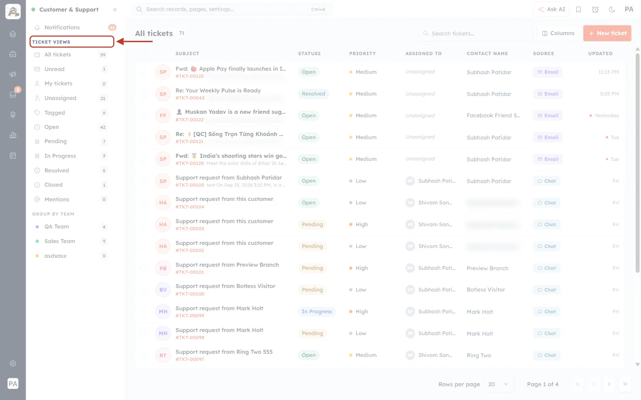Open the bookmarks icon in the top bar
Viewport: 641px width, 400px height.
tap(579, 9)
